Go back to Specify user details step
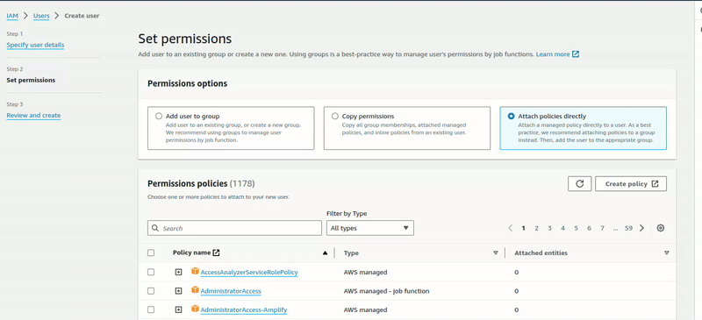The height and width of the screenshot is (320, 702). pos(35,45)
